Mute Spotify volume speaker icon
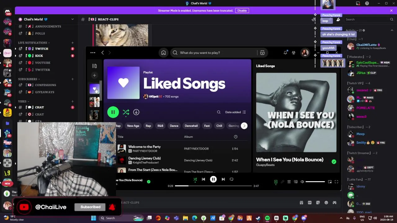Image resolution: width=397 pixels, height=223 pixels. [302, 182]
